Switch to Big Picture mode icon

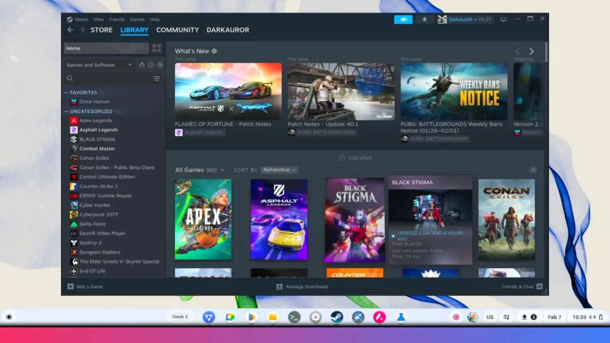[503, 19]
